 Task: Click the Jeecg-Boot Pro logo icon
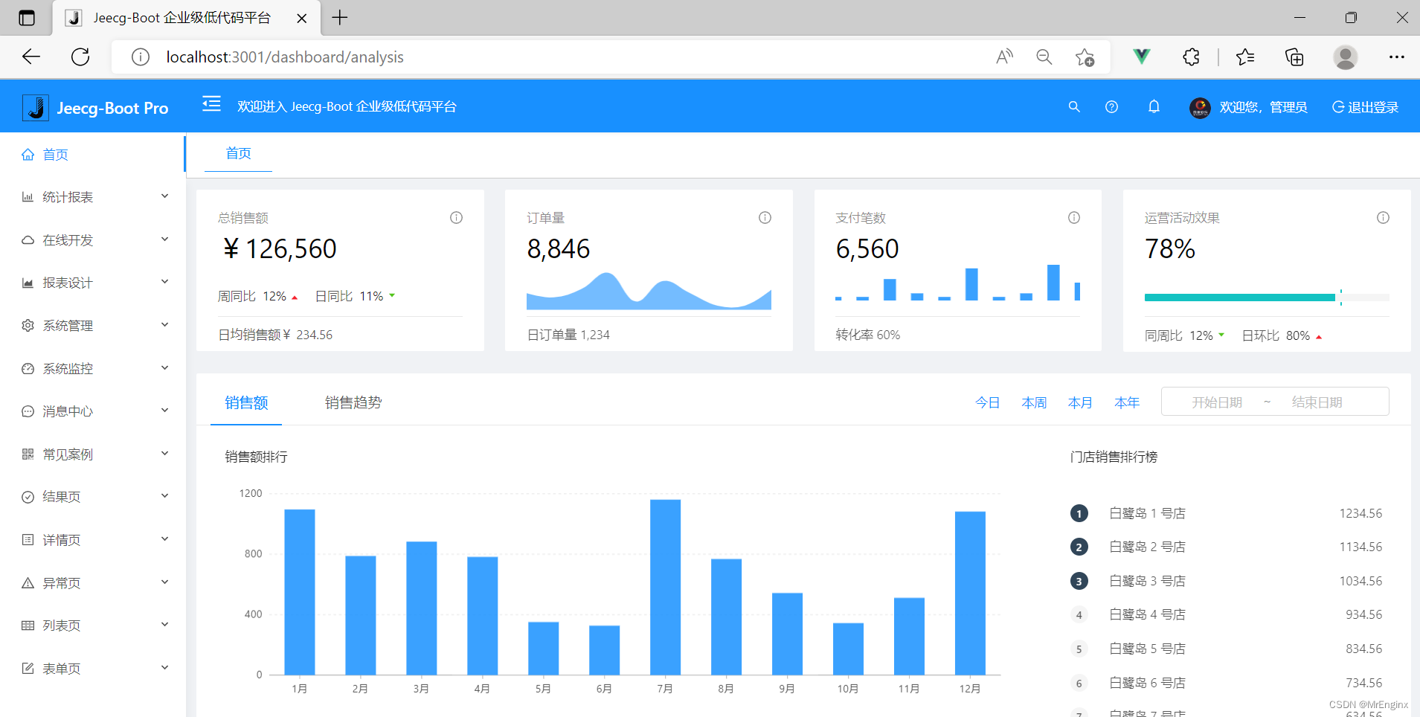click(35, 108)
